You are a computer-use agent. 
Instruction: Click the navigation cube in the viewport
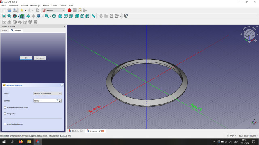click(249, 34)
